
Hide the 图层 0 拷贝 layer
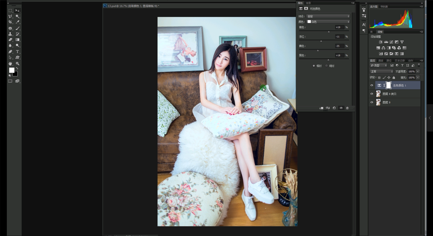[372, 94]
